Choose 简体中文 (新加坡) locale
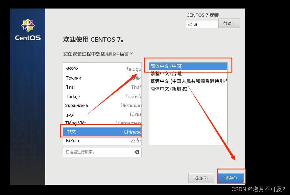 188,89
